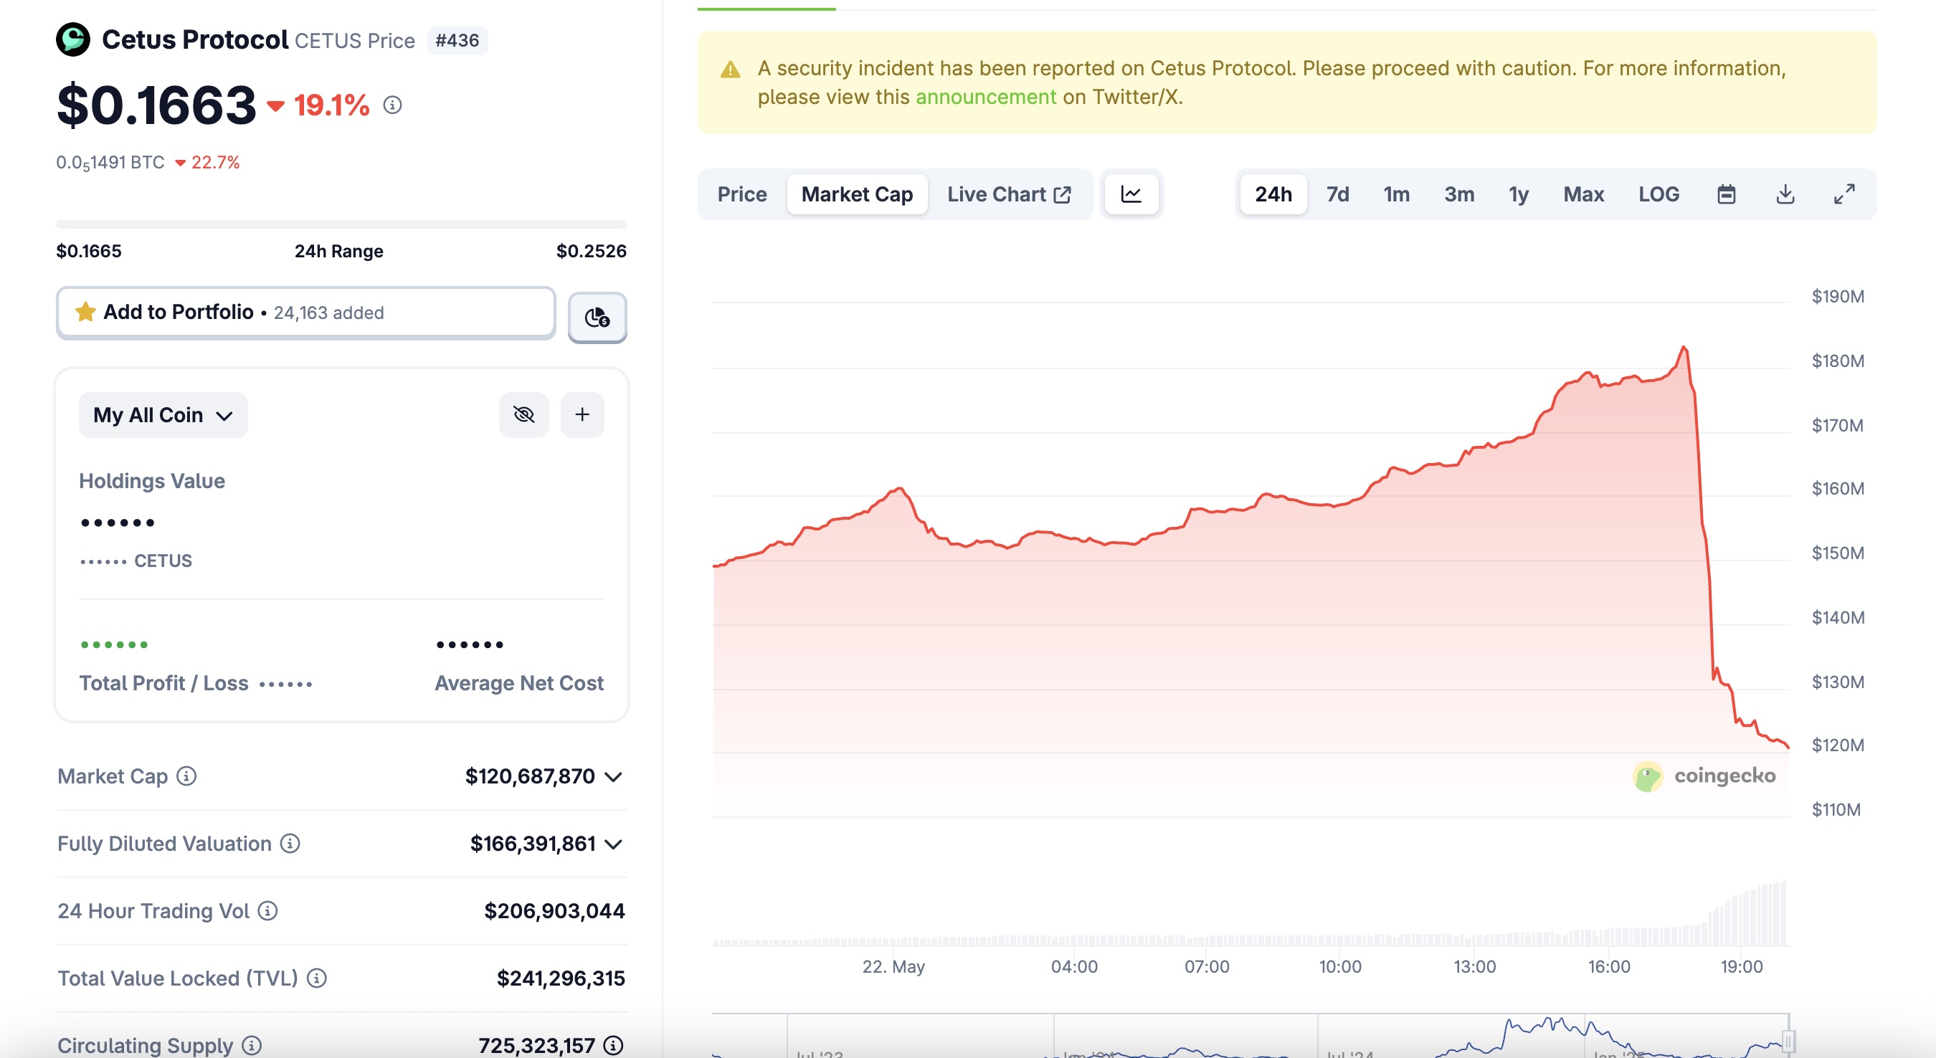Open Fully Diluted Valuation info icon
The height and width of the screenshot is (1058, 1936).
click(290, 843)
